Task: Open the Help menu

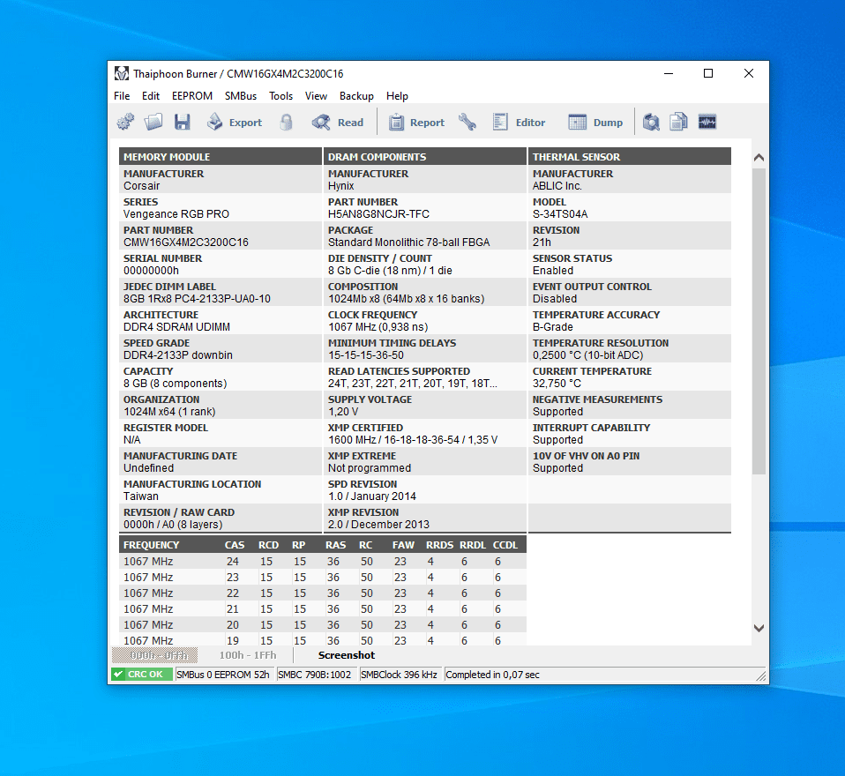Action: click(397, 96)
